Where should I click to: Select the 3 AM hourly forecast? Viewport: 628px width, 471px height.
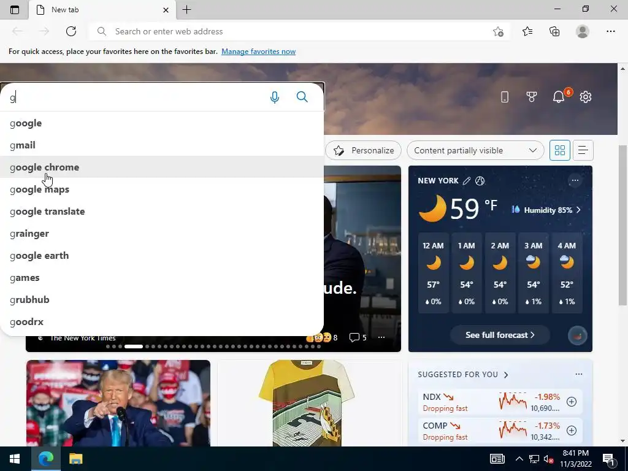(533, 273)
